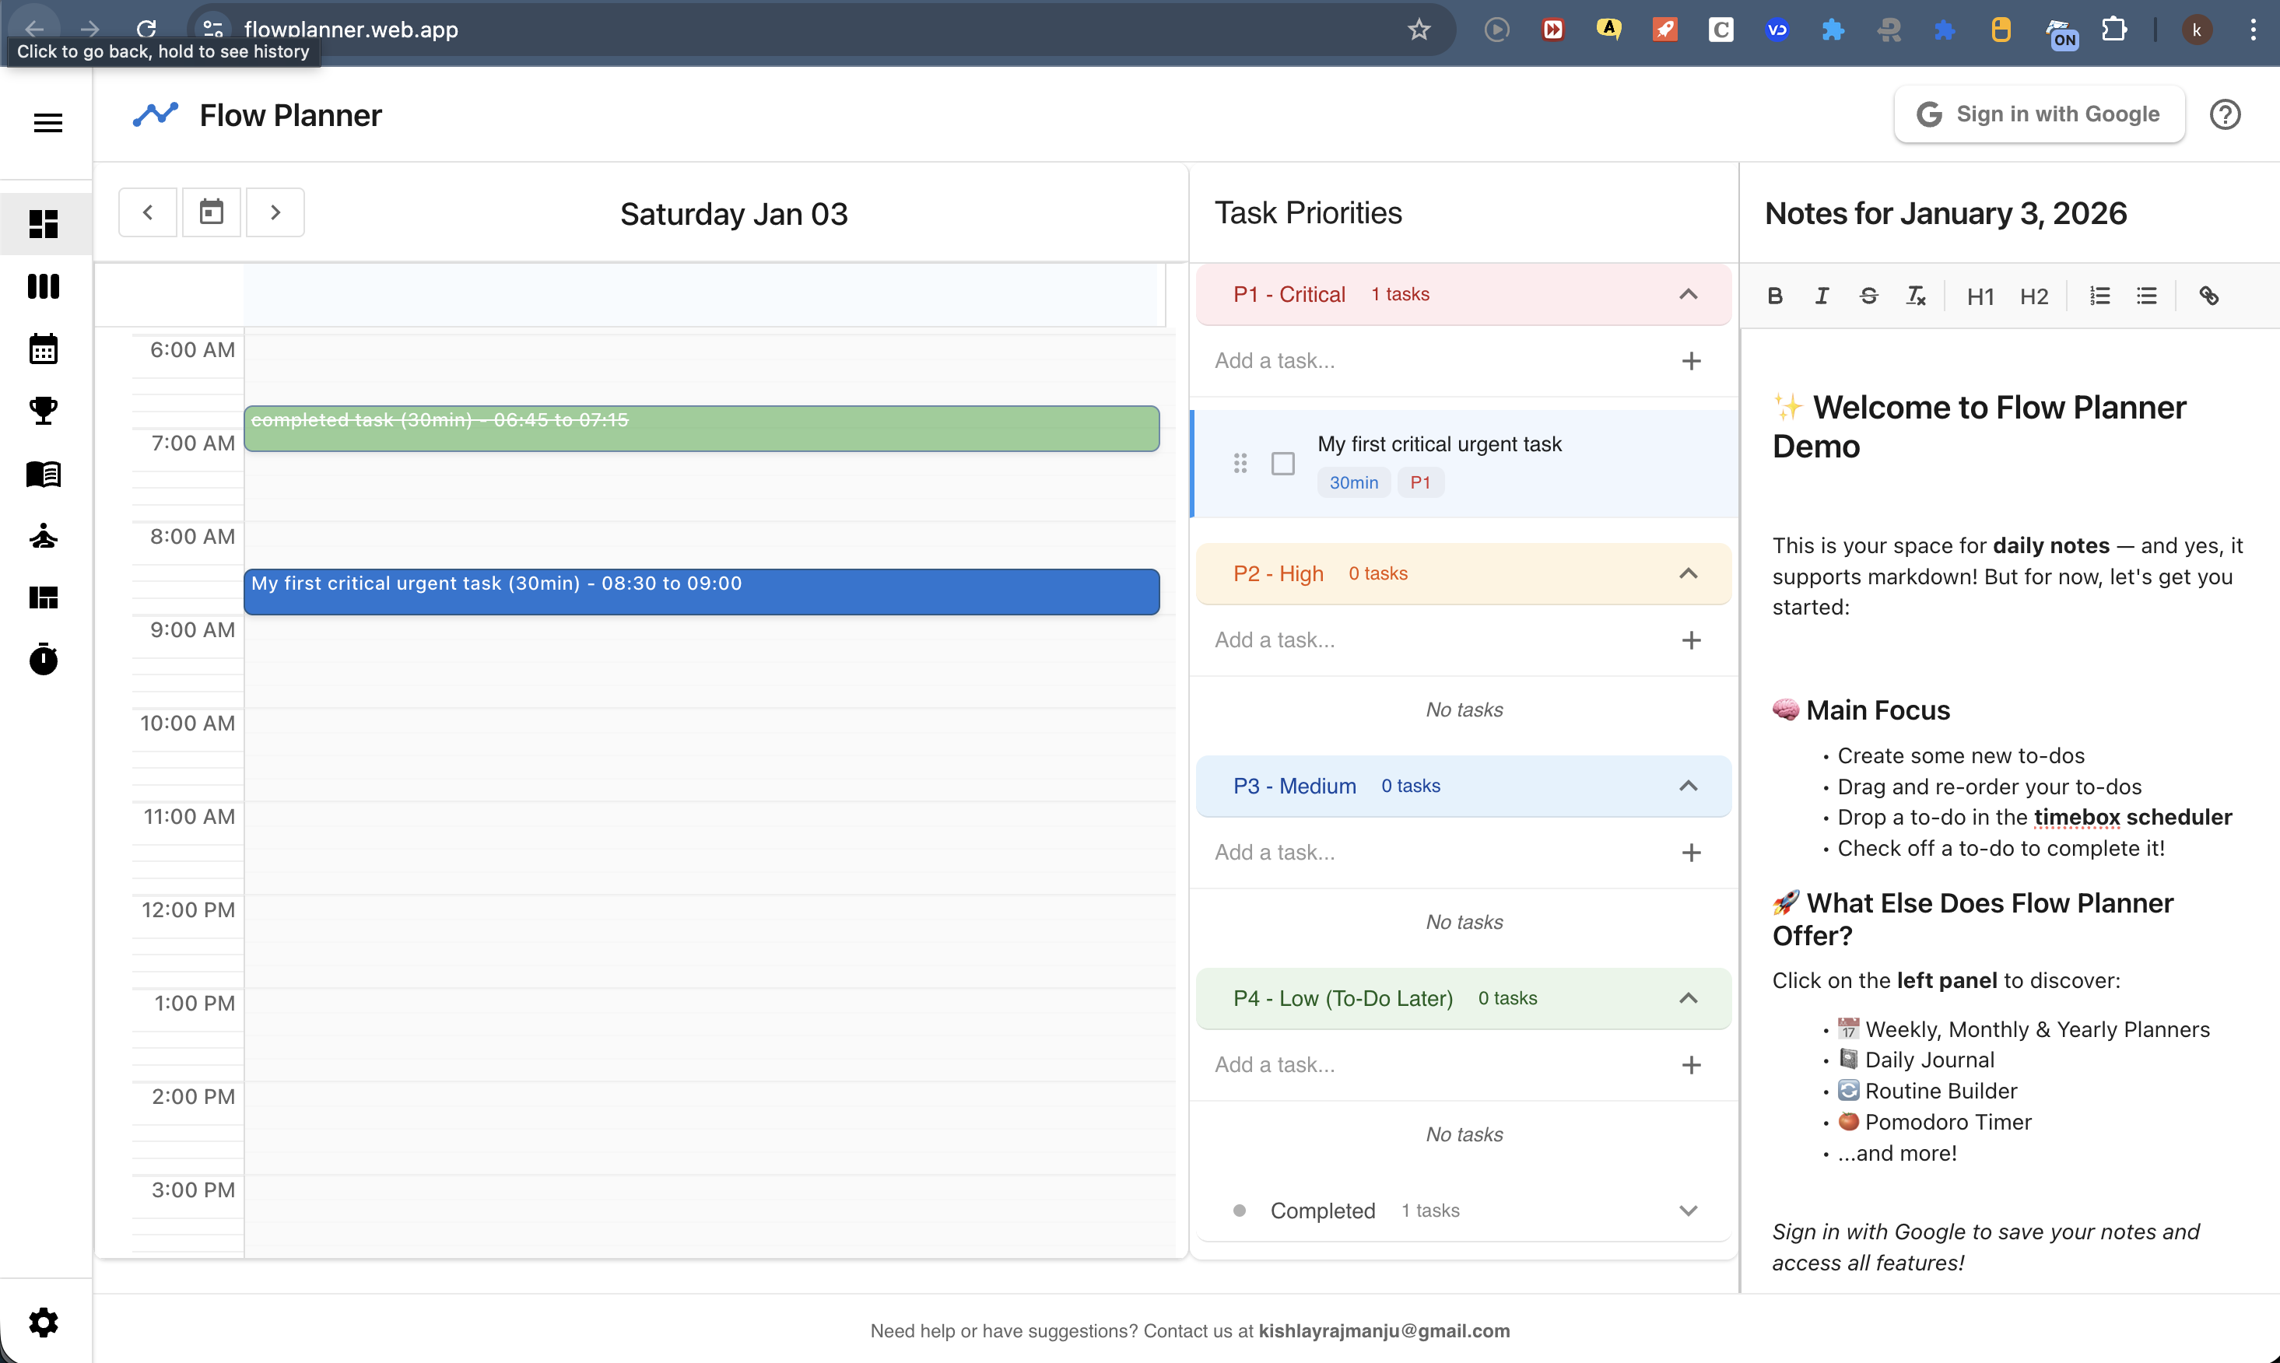This screenshot has height=1363, width=2280.
Task: Apply numbered list formatting in notes
Action: tap(2100, 295)
